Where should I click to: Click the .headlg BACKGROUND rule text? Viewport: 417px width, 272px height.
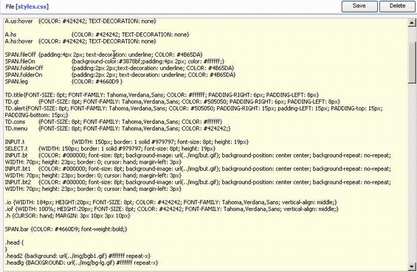click(81, 263)
